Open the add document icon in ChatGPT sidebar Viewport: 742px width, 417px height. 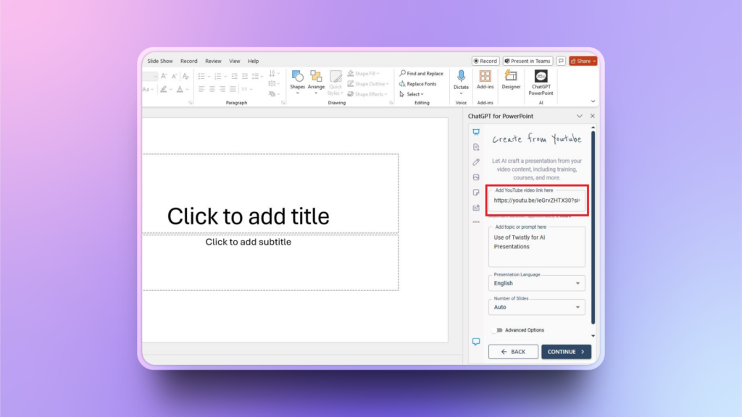(x=476, y=147)
